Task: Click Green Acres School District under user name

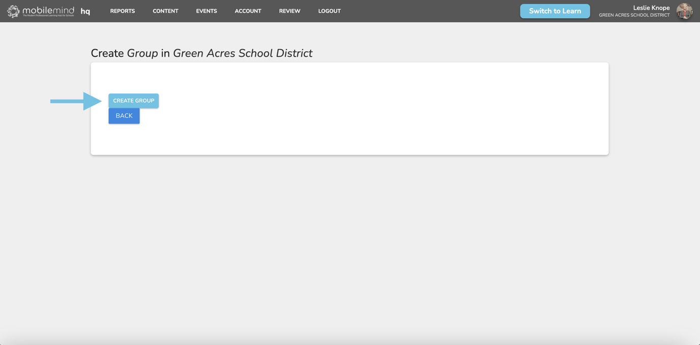Action: pos(634,15)
